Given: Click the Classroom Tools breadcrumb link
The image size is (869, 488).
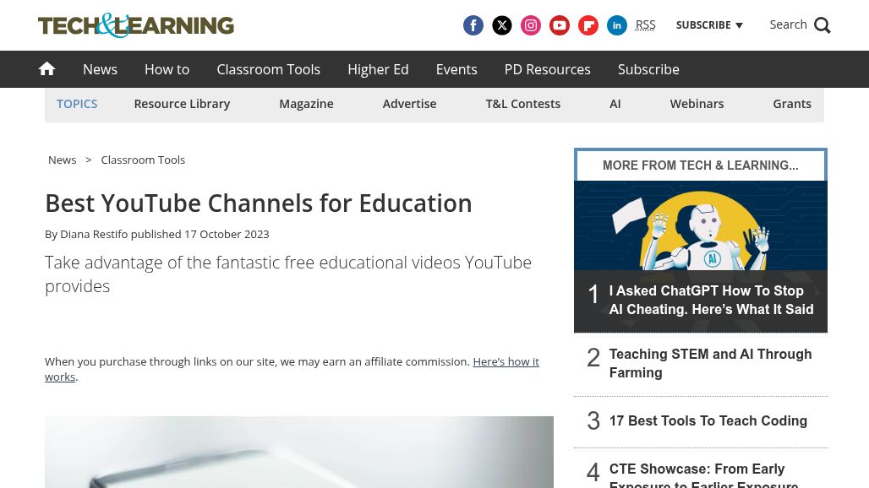Looking at the screenshot, I should click(143, 160).
